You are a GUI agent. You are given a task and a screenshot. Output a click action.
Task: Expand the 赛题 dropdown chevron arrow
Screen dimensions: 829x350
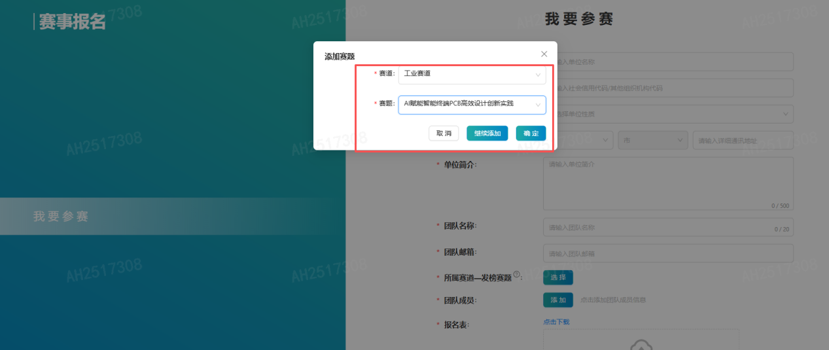(x=538, y=105)
